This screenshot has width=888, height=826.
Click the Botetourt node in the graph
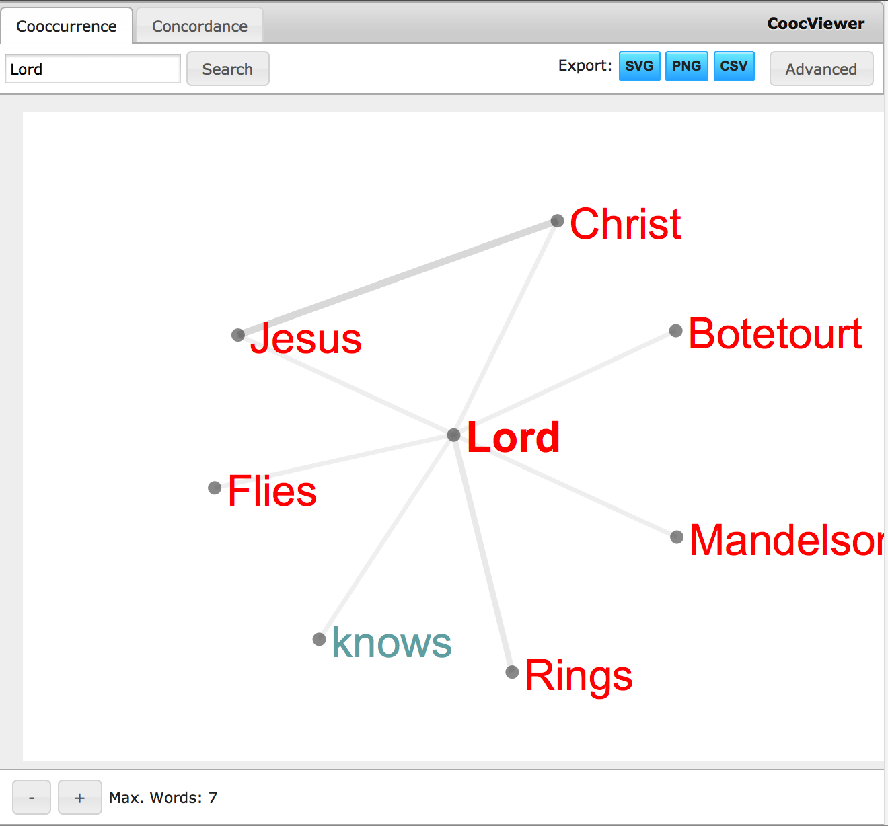coord(675,330)
